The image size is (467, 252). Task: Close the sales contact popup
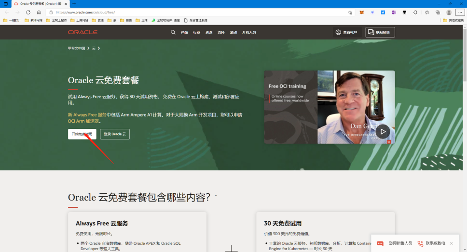tap(452, 243)
